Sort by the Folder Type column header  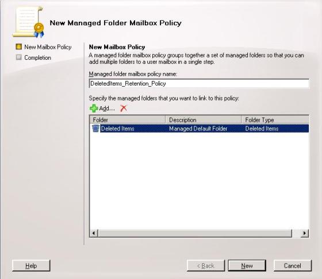click(x=275, y=120)
